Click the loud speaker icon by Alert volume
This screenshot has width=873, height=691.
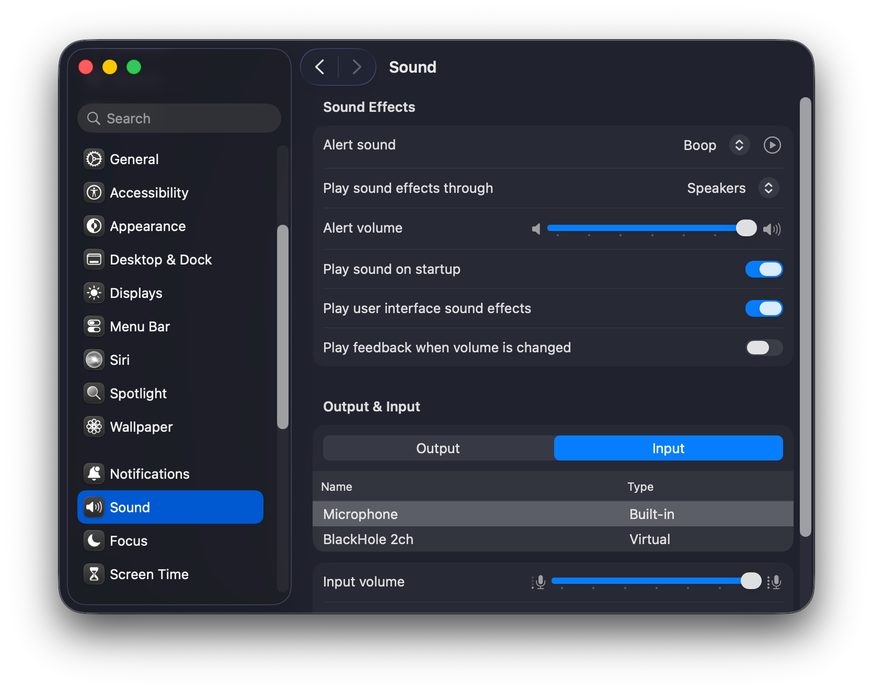(772, 229)
